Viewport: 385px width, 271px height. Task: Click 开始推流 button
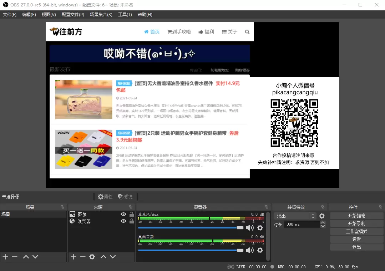coord(356,216)
